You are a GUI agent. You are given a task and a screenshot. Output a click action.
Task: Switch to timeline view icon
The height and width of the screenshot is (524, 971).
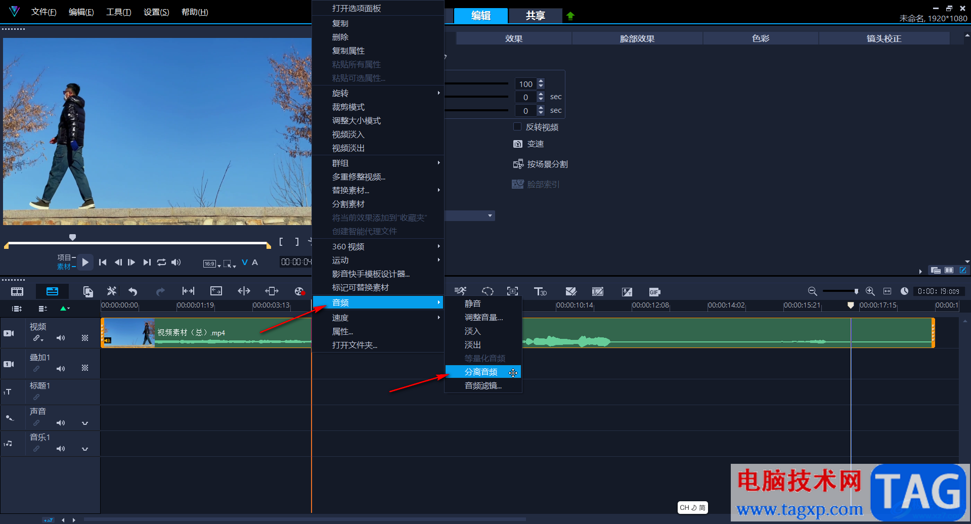[52, 291]
